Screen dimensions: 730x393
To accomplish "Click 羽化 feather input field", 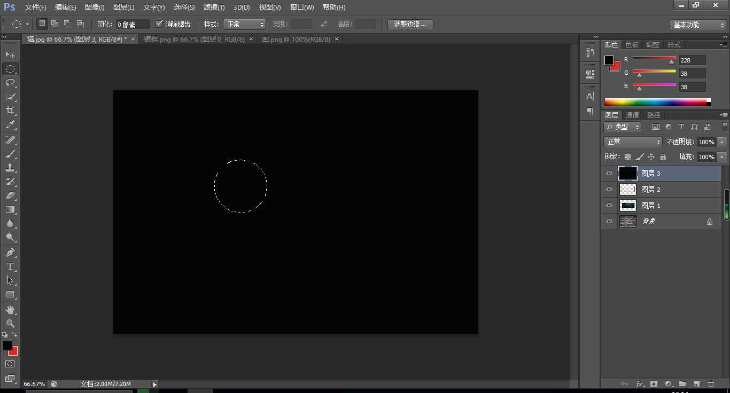I will pos(133,24).
